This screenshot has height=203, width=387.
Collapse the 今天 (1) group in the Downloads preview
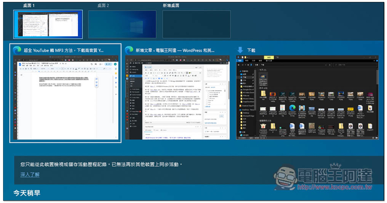[x=258, y=70]
